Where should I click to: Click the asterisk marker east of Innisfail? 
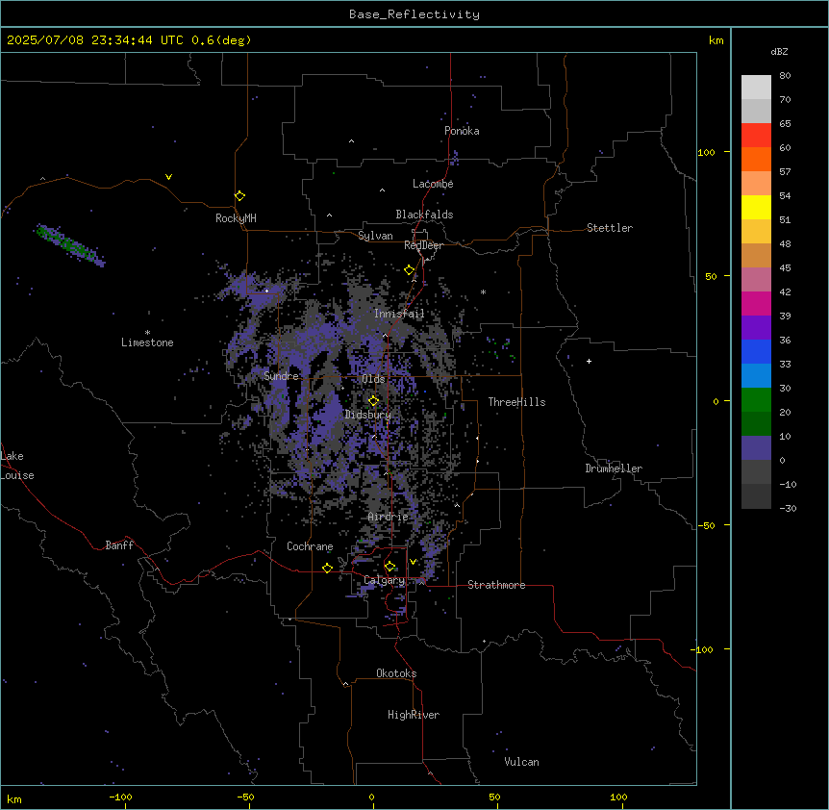(483, 291)
